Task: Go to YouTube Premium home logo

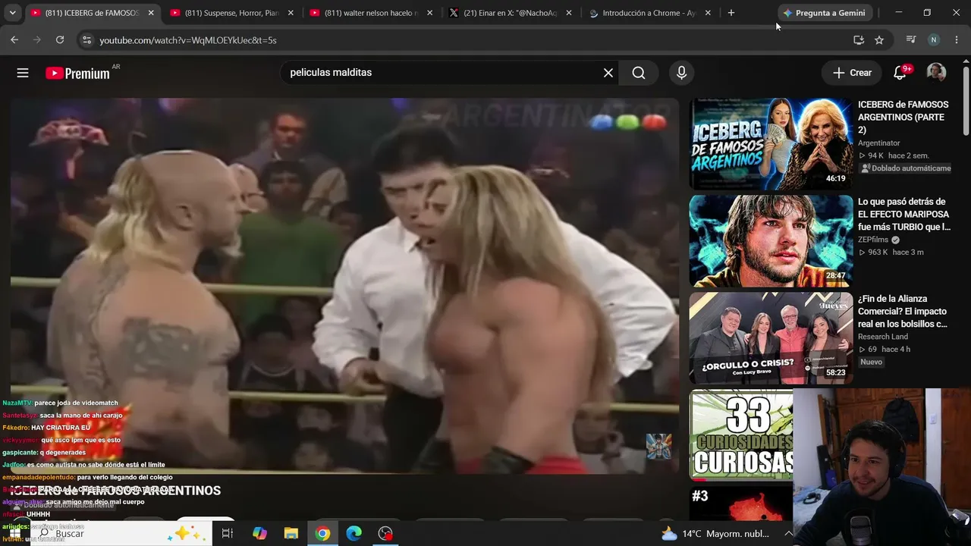Action: [x=77, y=73]
